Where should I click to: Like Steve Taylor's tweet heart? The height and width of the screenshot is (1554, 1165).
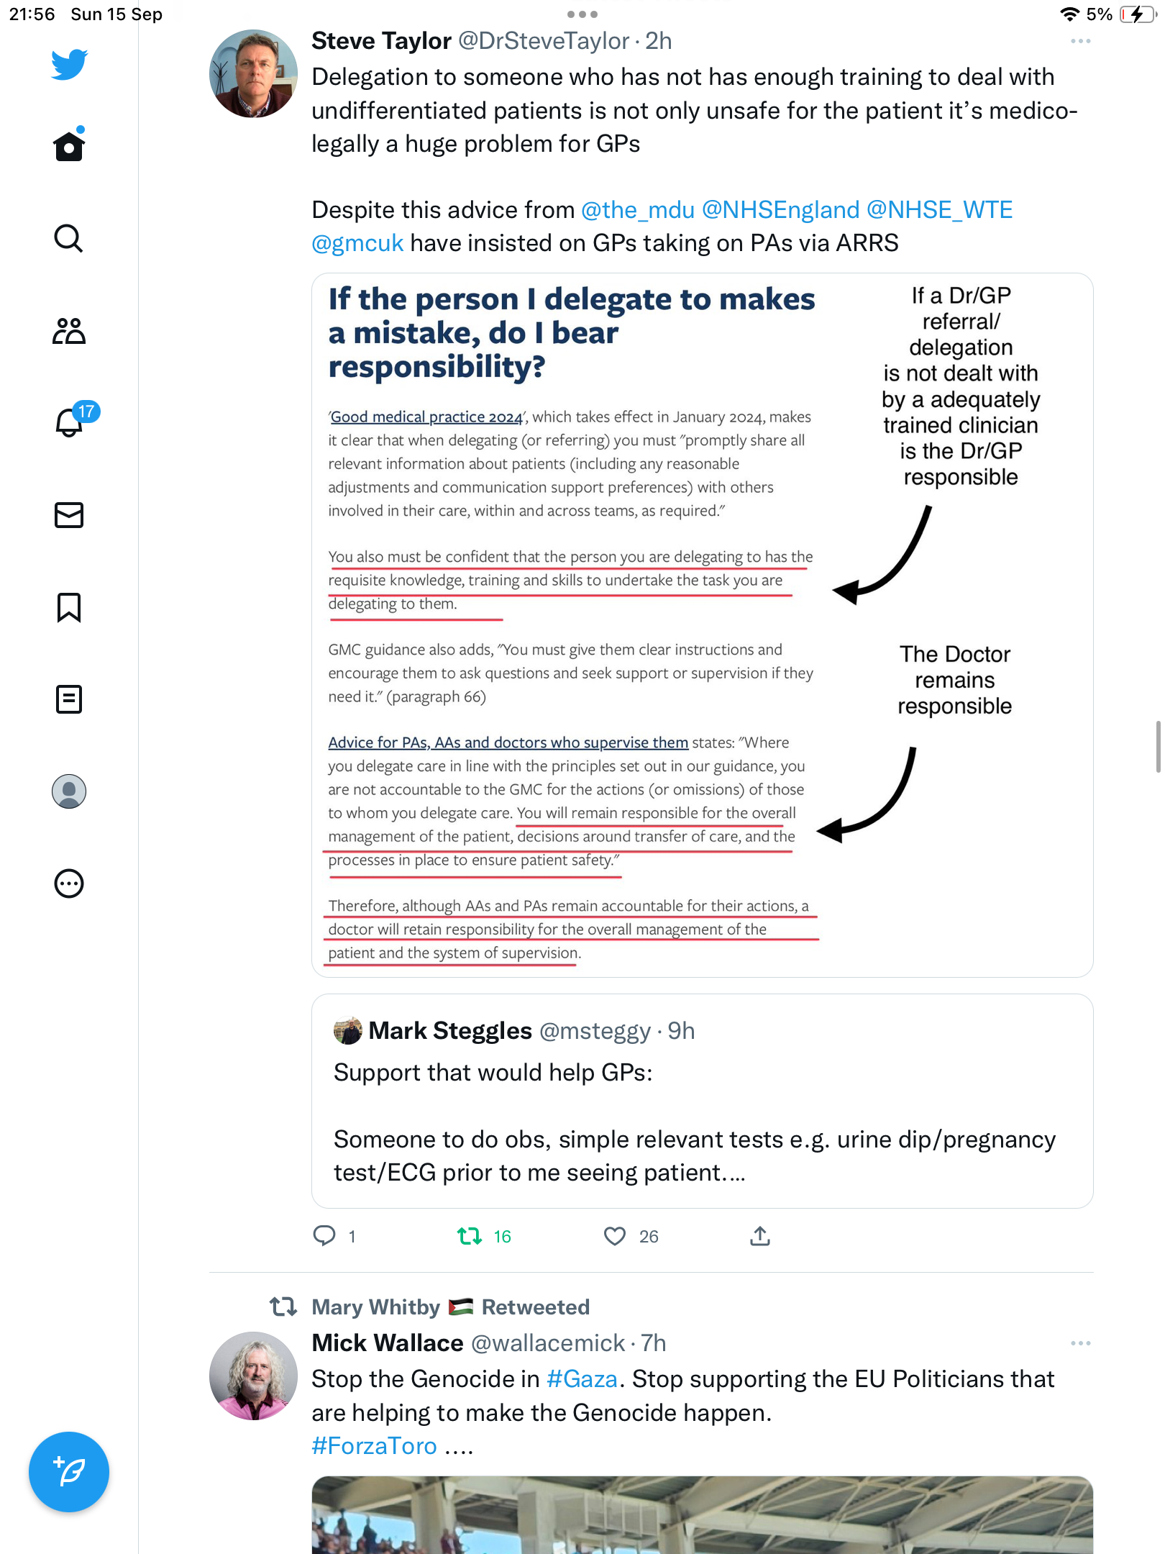click(x=615, y=1236)
